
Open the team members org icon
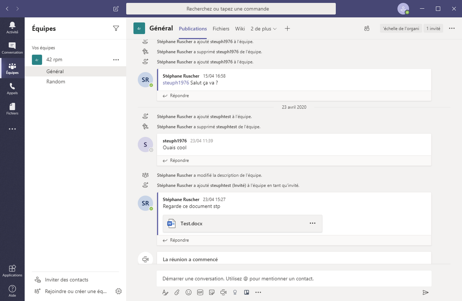click(x=367, y=28)
